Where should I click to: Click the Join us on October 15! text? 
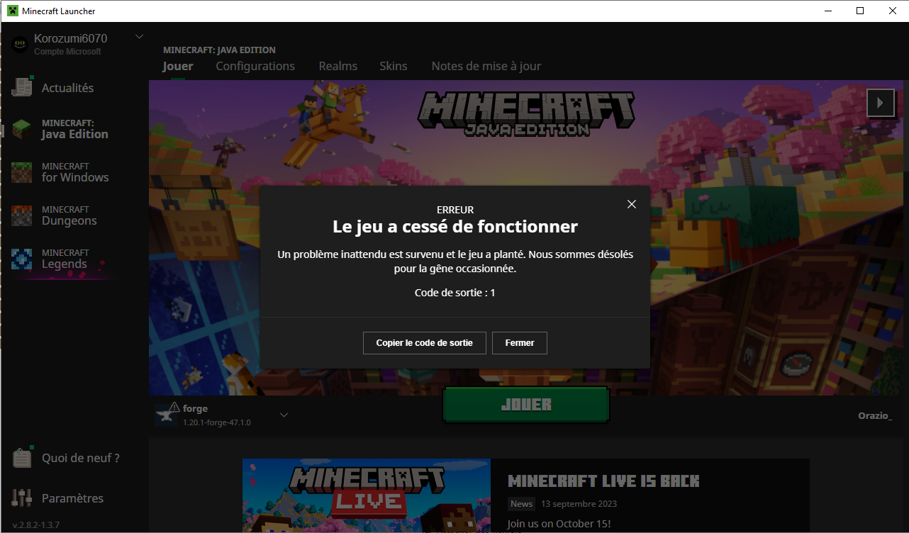(559, 524)
